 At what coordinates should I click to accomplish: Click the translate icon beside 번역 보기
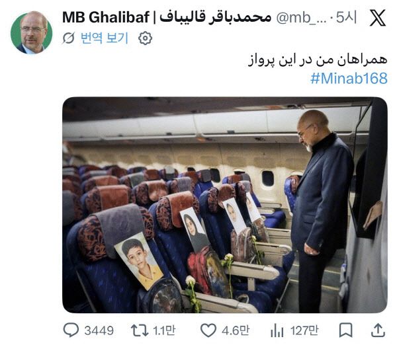(69, 38)
